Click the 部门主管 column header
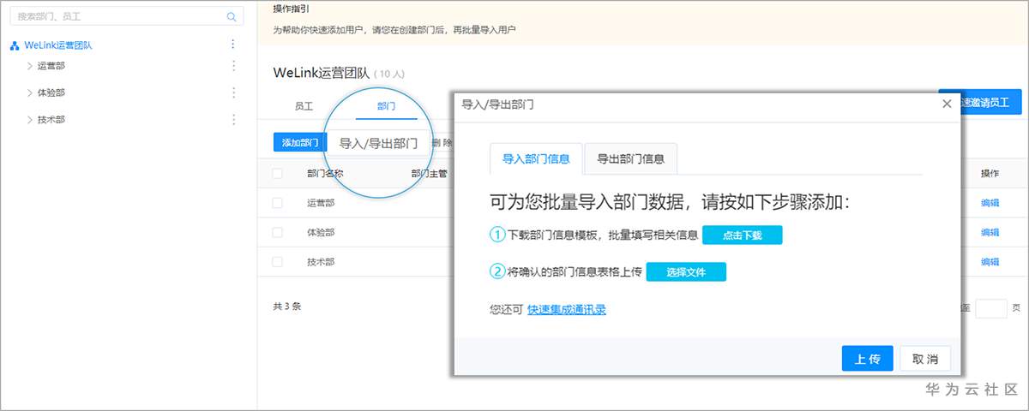Screen dimensions: 1029x411 pos(429,174)
